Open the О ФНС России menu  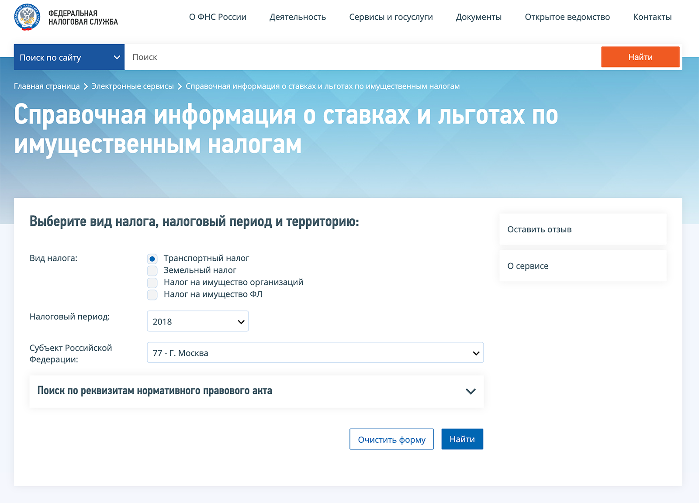(x=218, y=17)
